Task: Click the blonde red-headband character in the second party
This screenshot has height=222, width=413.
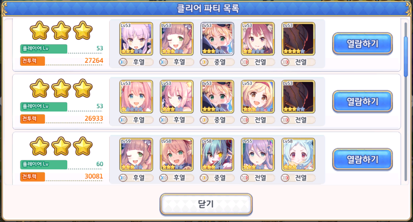Action: (258, 97)
